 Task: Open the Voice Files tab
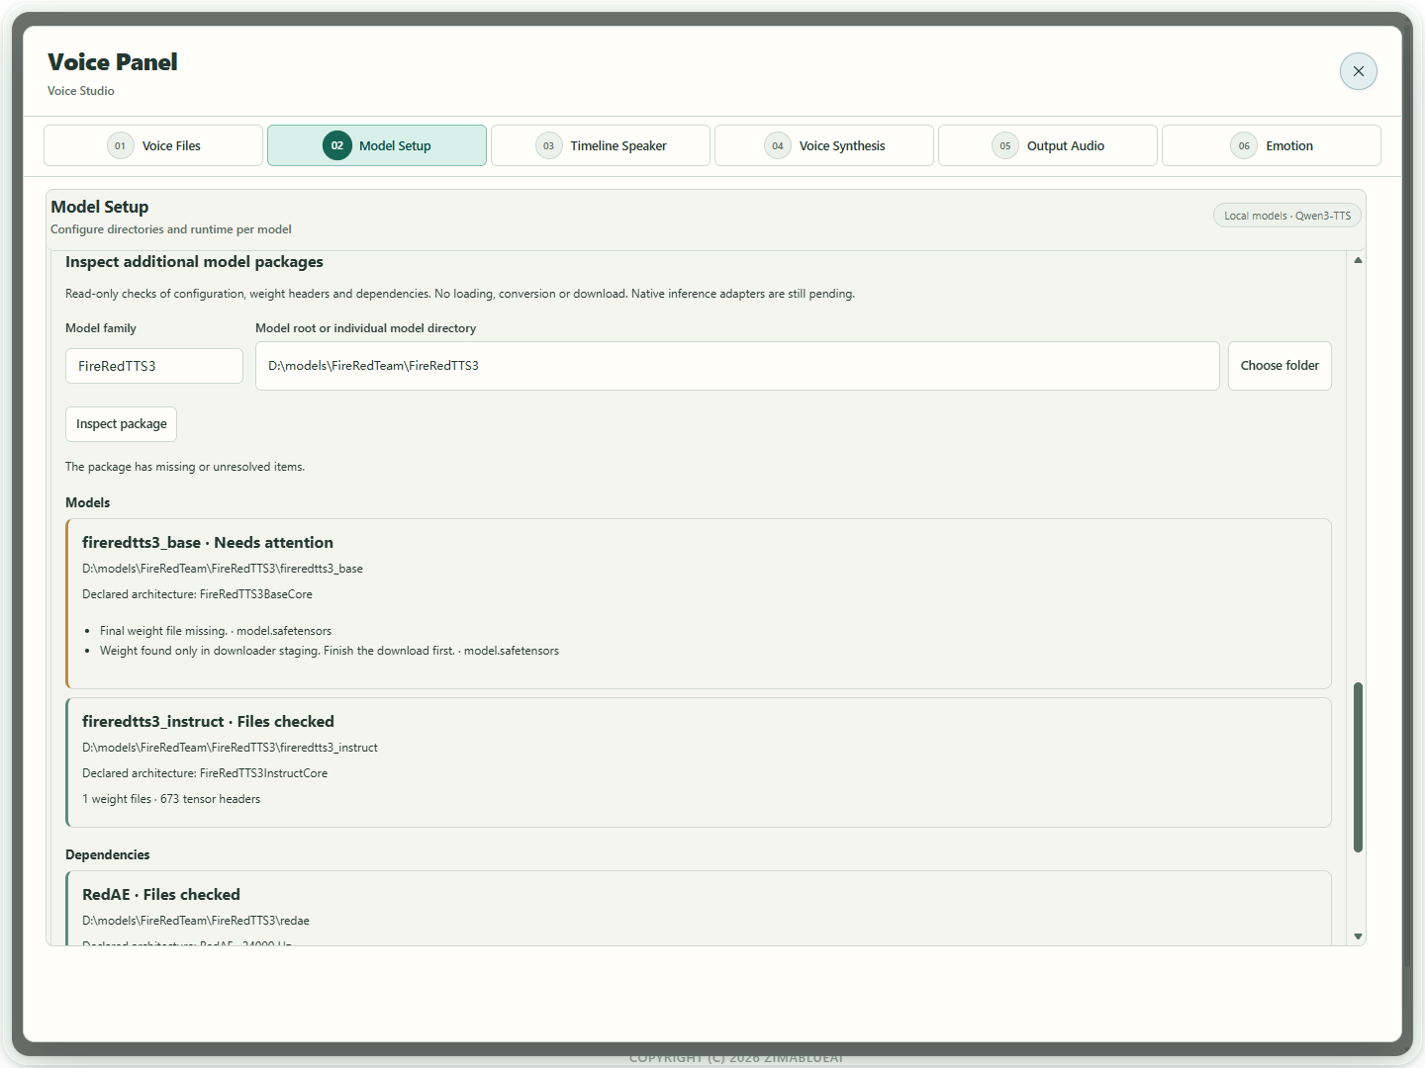click(x=153, y=145)
